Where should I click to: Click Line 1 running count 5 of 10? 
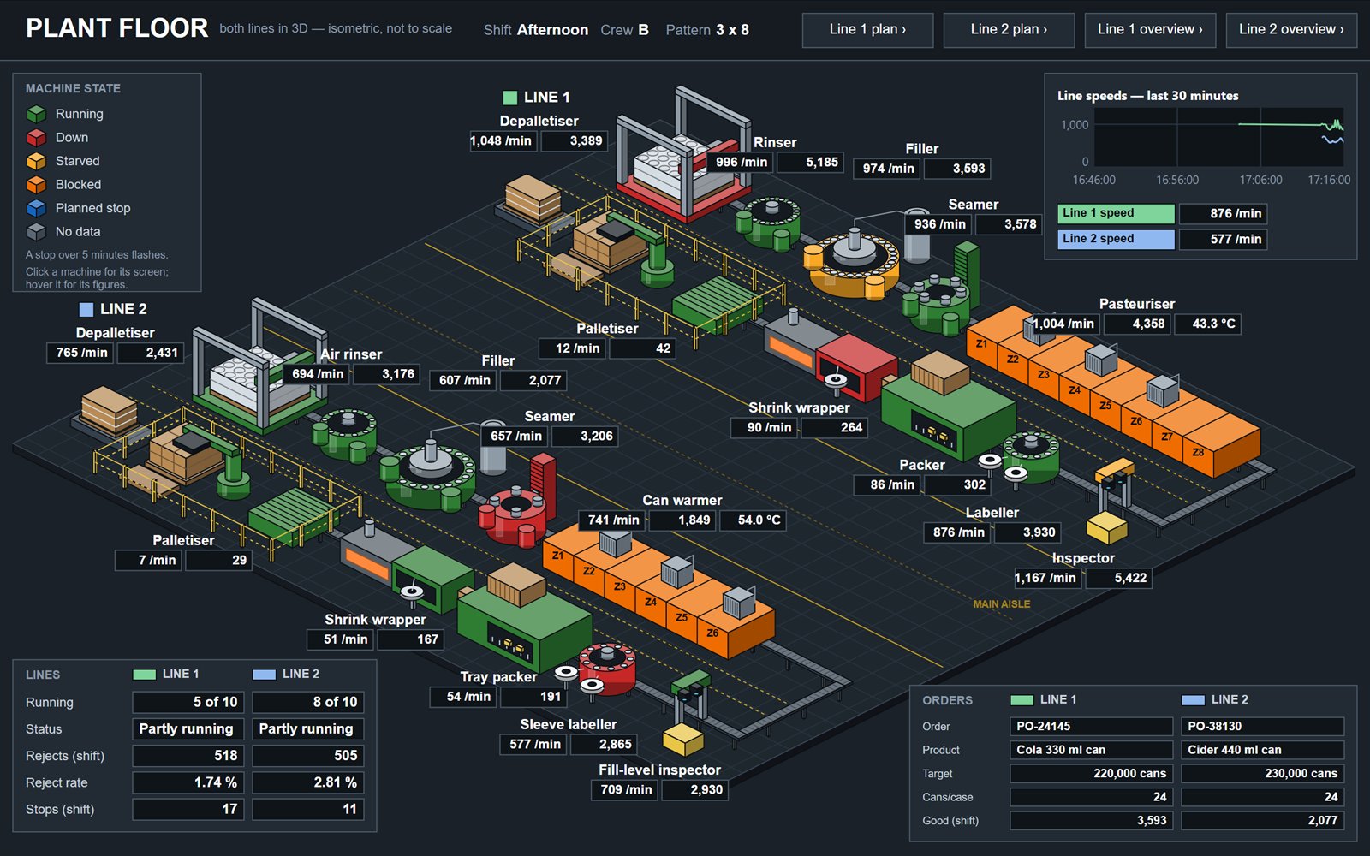click(x=188, y=702)
